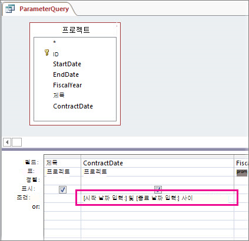Click the sort cell under ContractDate column
This screenshot has width=249, height=241.
(x=157, y=180)
